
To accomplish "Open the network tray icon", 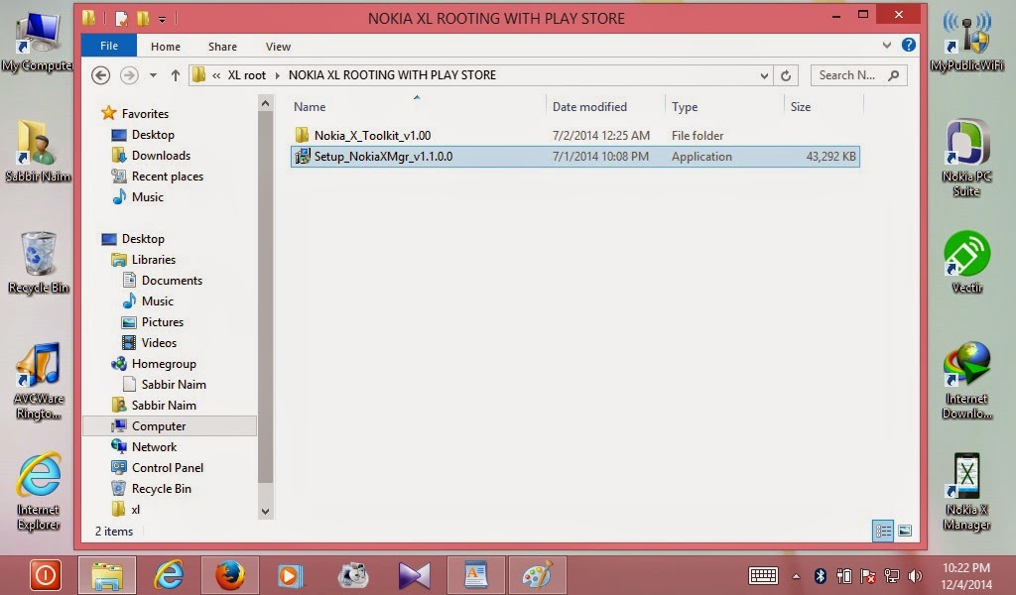I will tap(892, 575).
